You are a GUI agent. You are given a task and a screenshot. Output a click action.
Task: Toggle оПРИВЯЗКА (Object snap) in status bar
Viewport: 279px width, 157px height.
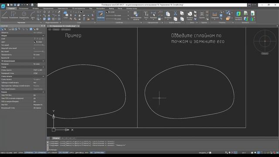29,153
